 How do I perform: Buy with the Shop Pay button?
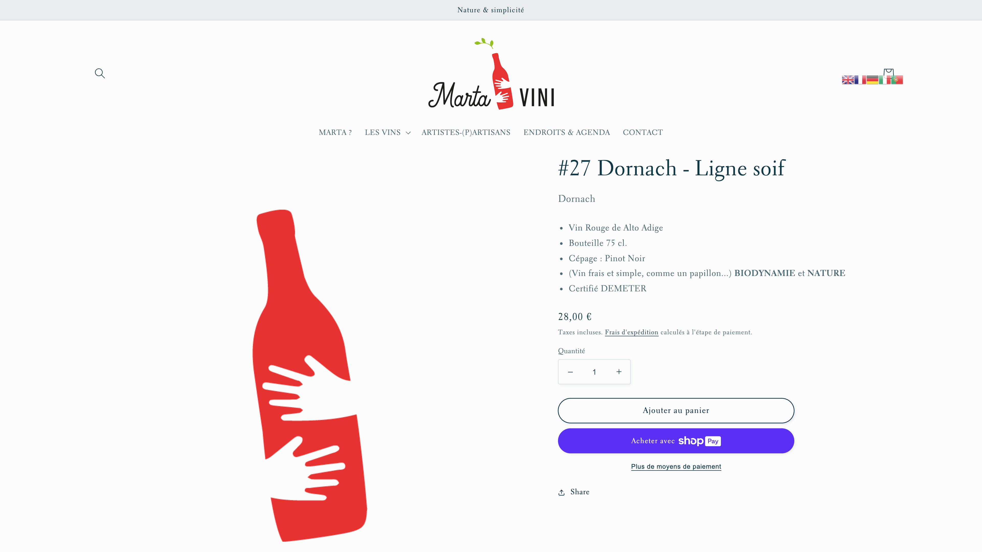676,441
